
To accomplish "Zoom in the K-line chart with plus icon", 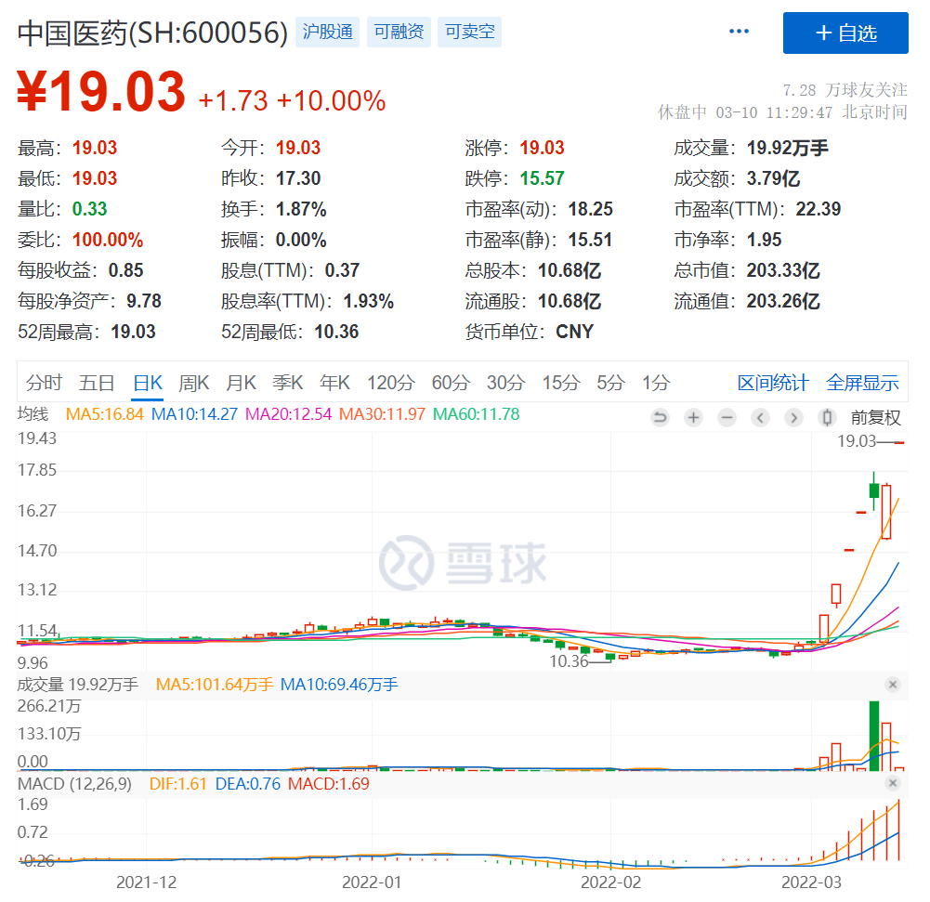I will [693, 418].
